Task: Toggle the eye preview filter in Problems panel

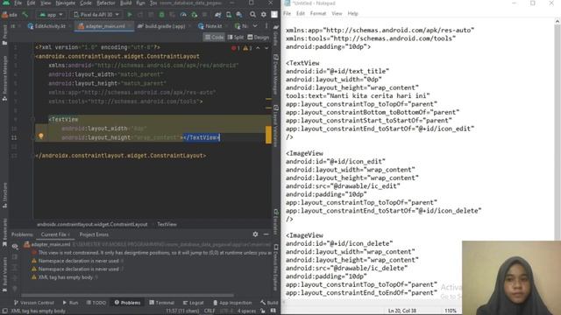Action: click(15, 246)
